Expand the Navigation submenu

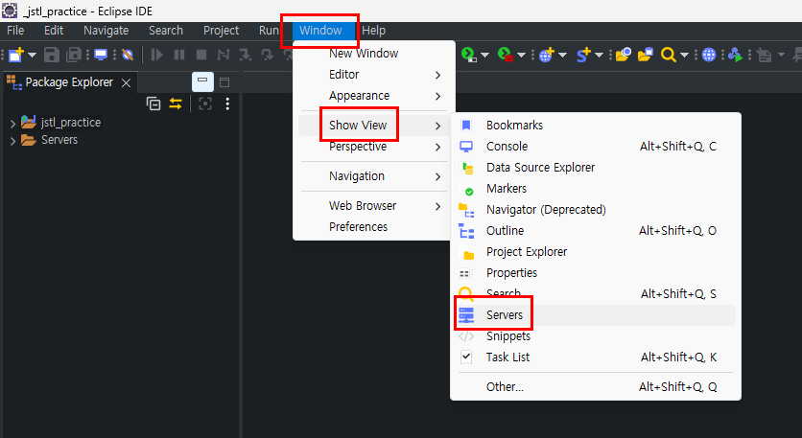point(374,176)
